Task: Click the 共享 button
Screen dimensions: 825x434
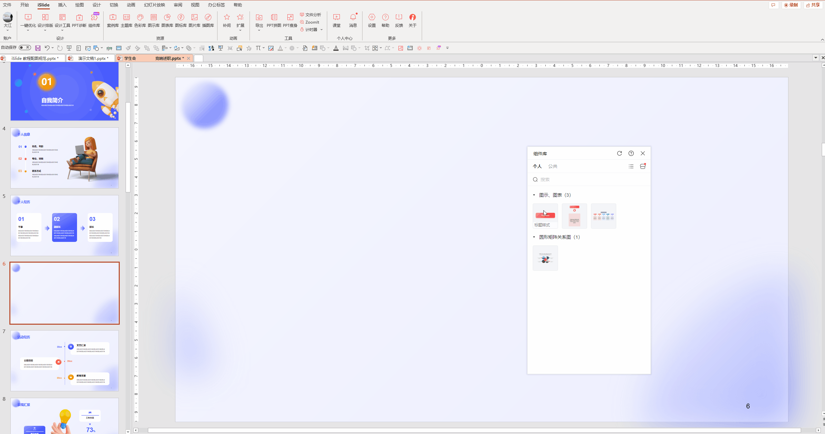Action: point(813,5)
